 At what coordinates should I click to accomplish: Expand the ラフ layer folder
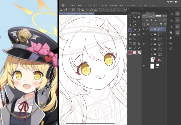click(151, 39)
